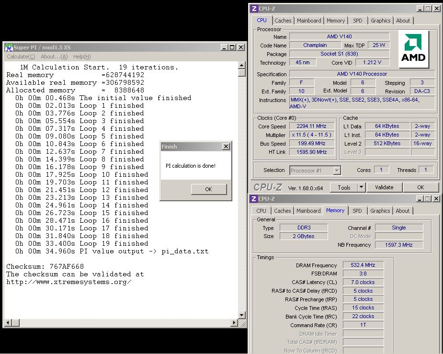Minimize the top CPU-Z window
Viewport: 443px width, 354px height.
click(x=420, y=9)
